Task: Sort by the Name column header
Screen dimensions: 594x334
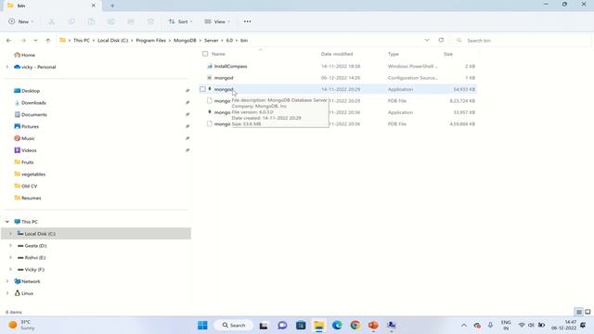Action: point(218,54)
